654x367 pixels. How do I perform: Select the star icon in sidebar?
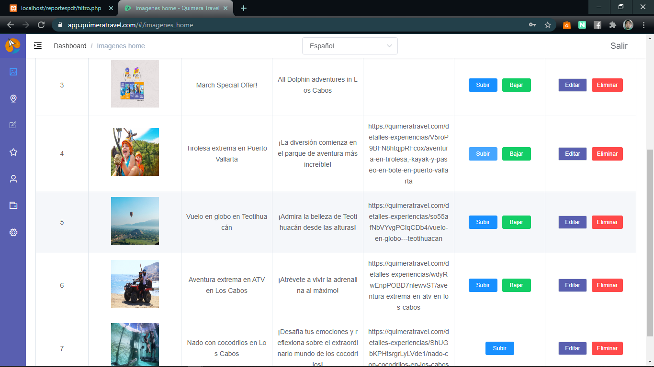click(x=13, y=152)
